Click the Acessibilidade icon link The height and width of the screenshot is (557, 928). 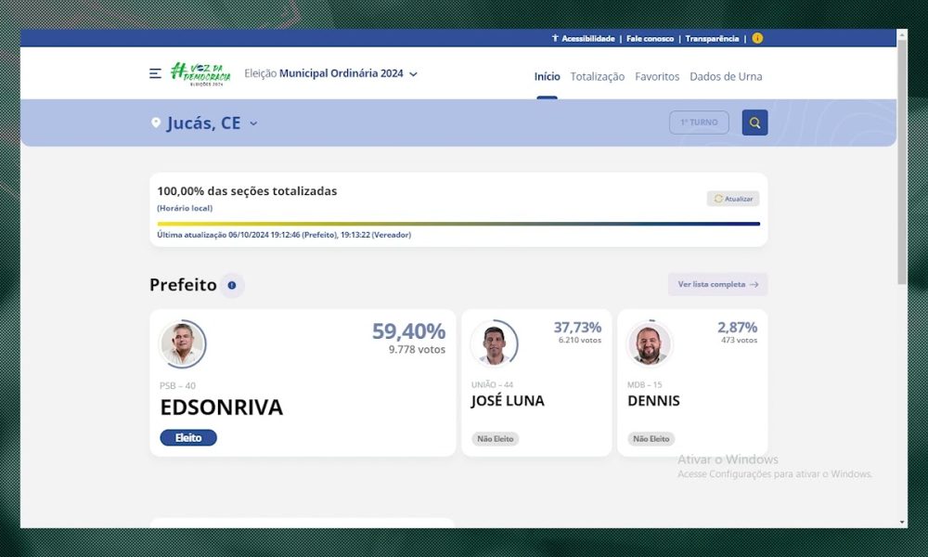click(555, 38)
